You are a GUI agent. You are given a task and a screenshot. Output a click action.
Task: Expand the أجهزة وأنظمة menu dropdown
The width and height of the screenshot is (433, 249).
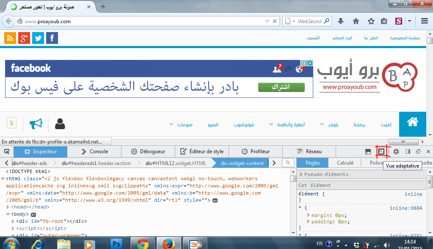pos(271,124)
